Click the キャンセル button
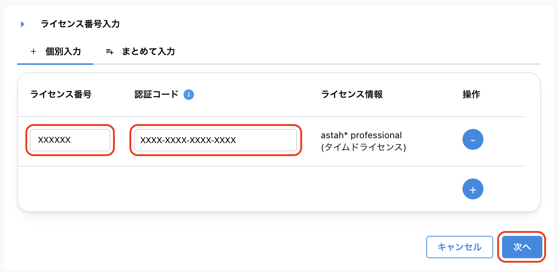The height and width of the screenshot is (272, 558). [x=460, y=247]
